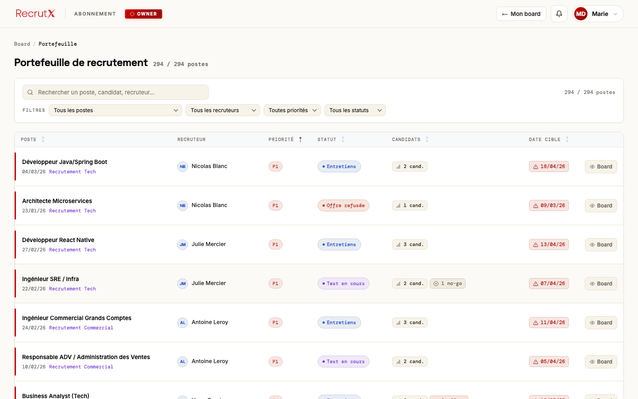Click warning date 18/04/26 badge
The height and width of the screenshot is (399, 638).
(549, 167)
